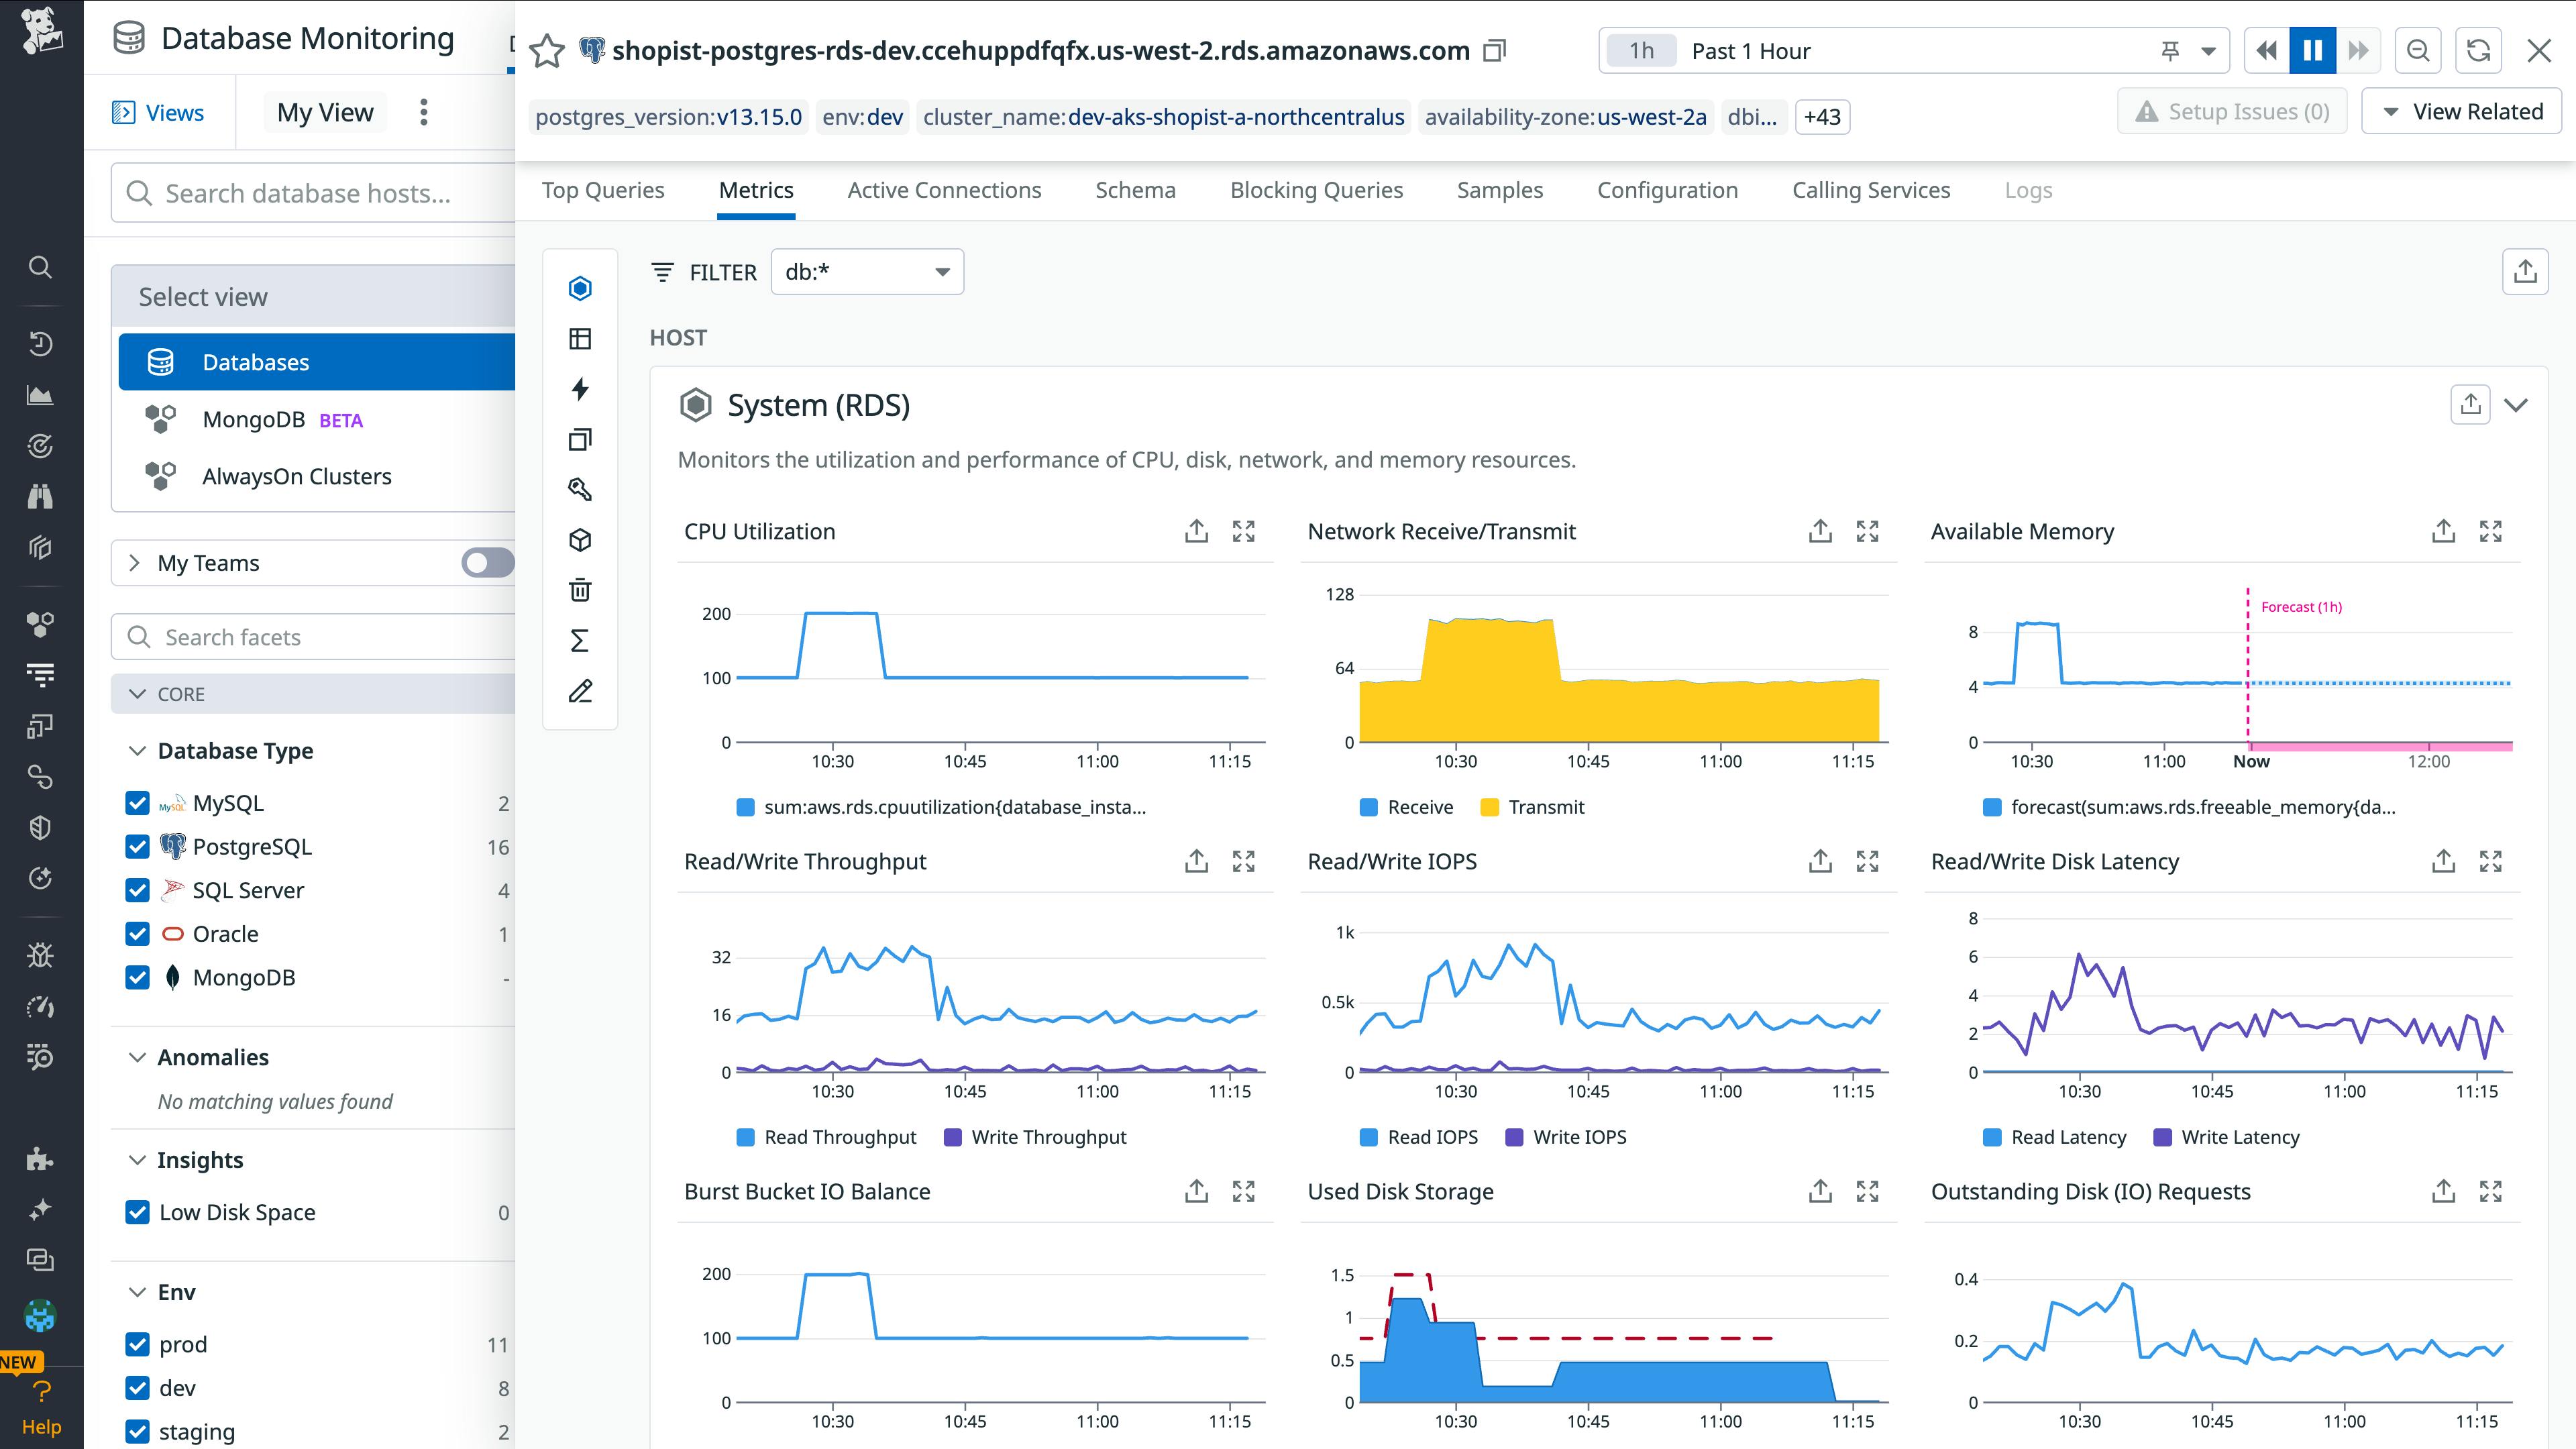The height and width of the screenshot is (1449, 2576).
Task: Switch to the Blocking Queries tab
Action: (x=1316, y=190)
